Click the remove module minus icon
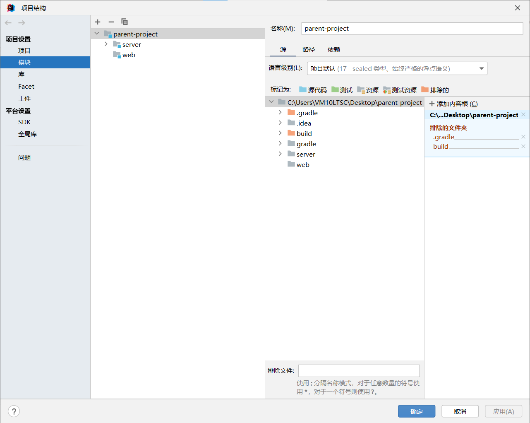530x423 pixels. click(111, 22)
